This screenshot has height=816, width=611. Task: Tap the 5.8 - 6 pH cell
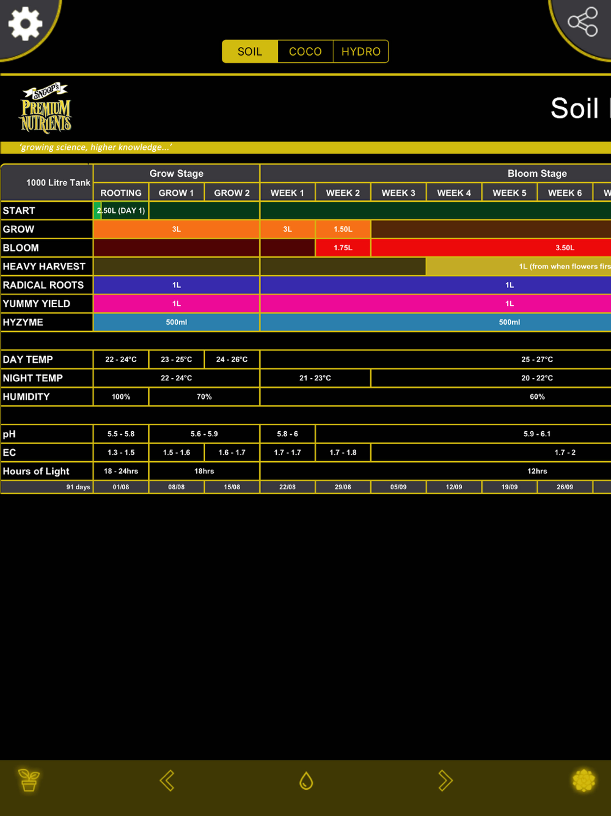288,434
